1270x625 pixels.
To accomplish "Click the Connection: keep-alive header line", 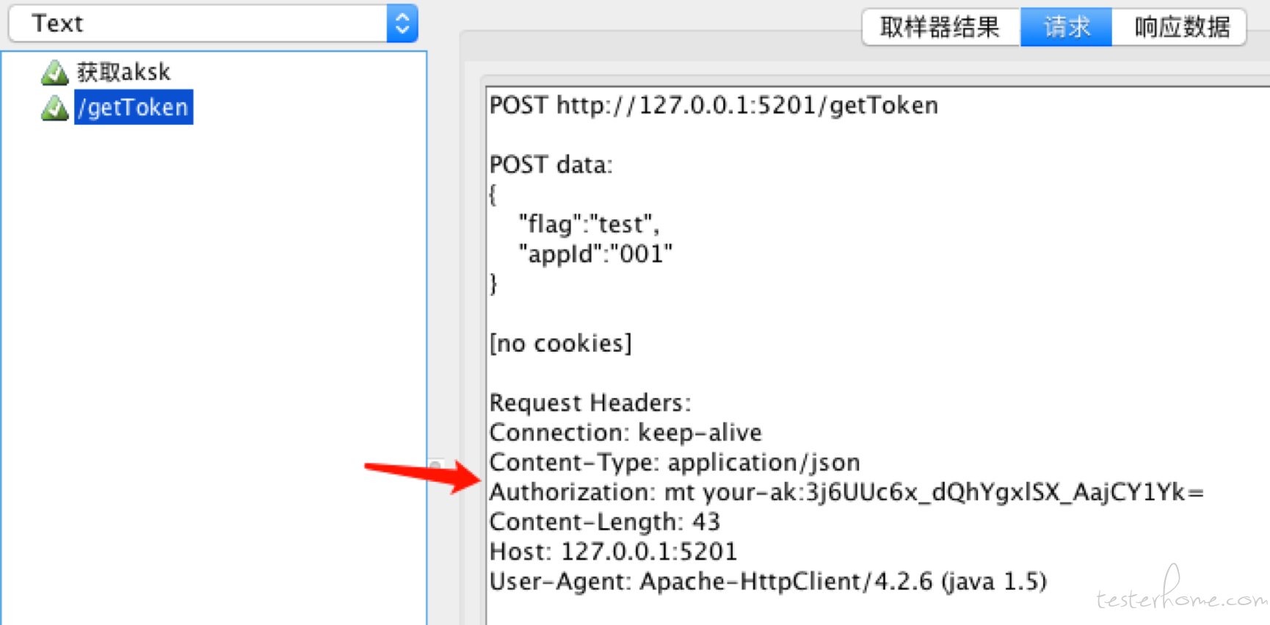I will click(625, 433).
